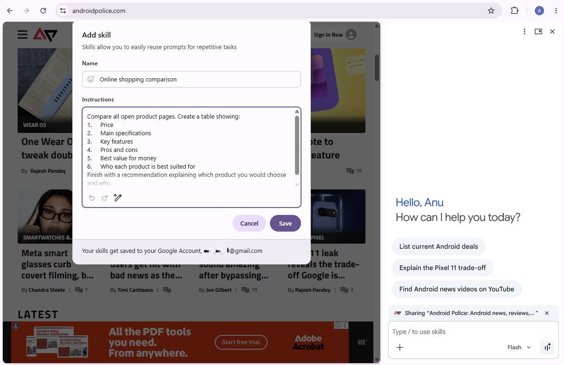This screenshot has width=564, height=365.
Task: Stop sharing the Android Police tab
Action: (x=547, y=313)
